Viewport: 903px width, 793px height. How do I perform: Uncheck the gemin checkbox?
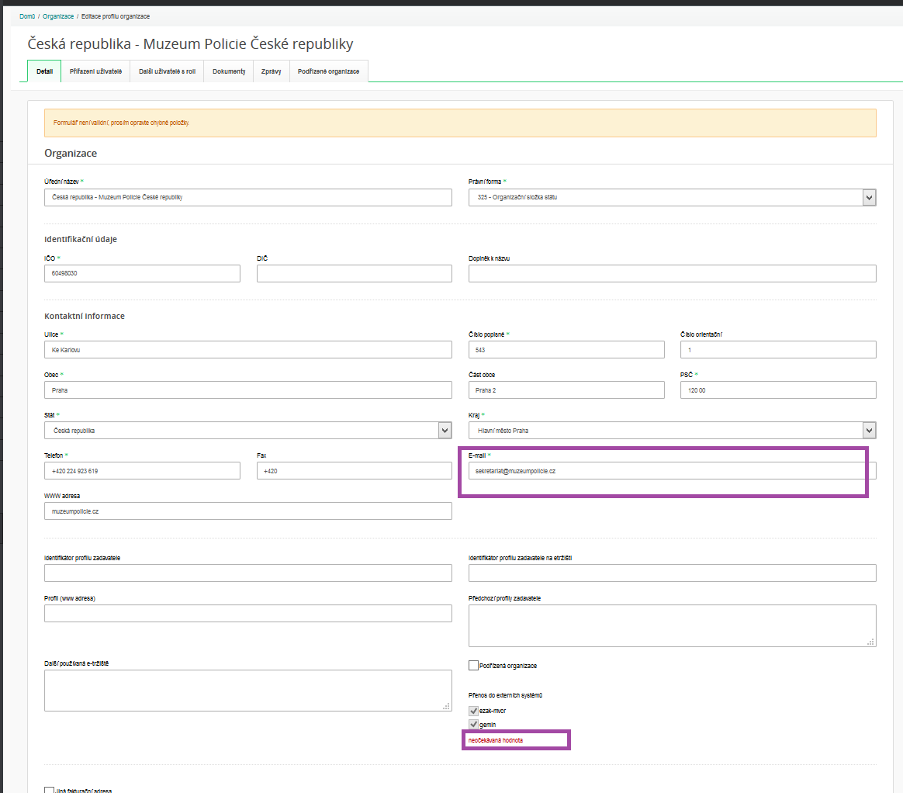[474, 725]
